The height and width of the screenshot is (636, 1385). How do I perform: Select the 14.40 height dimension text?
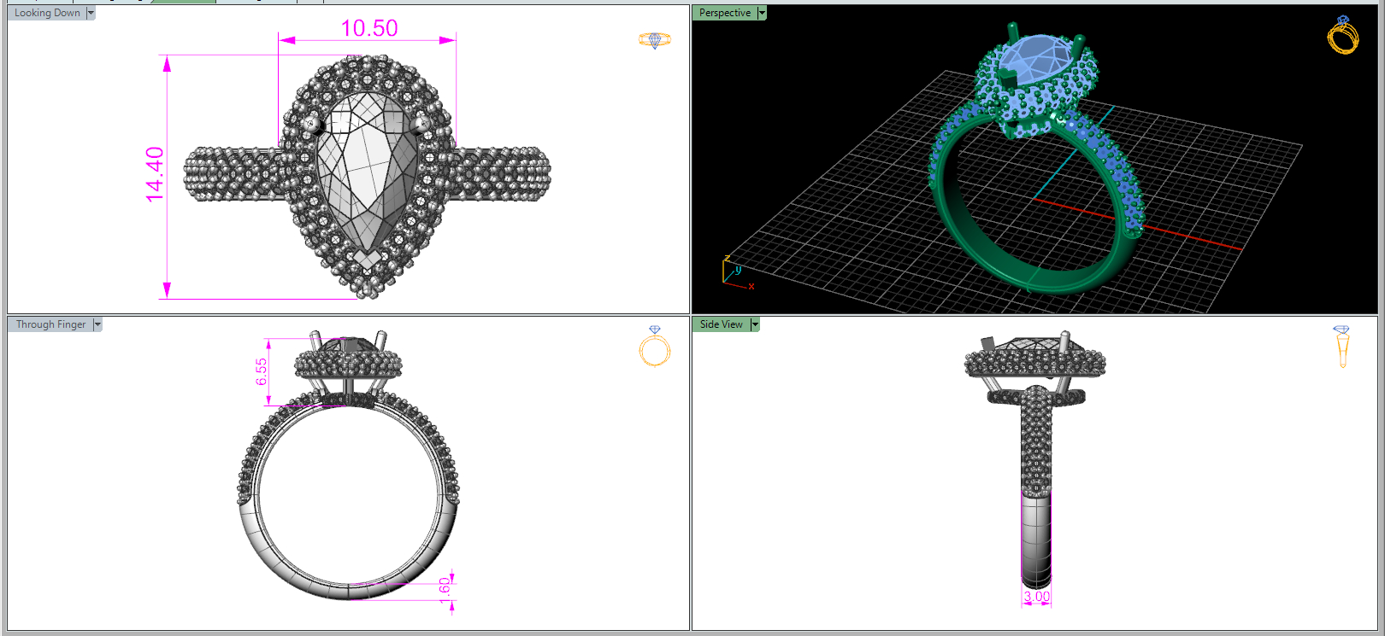click(155, 175)
